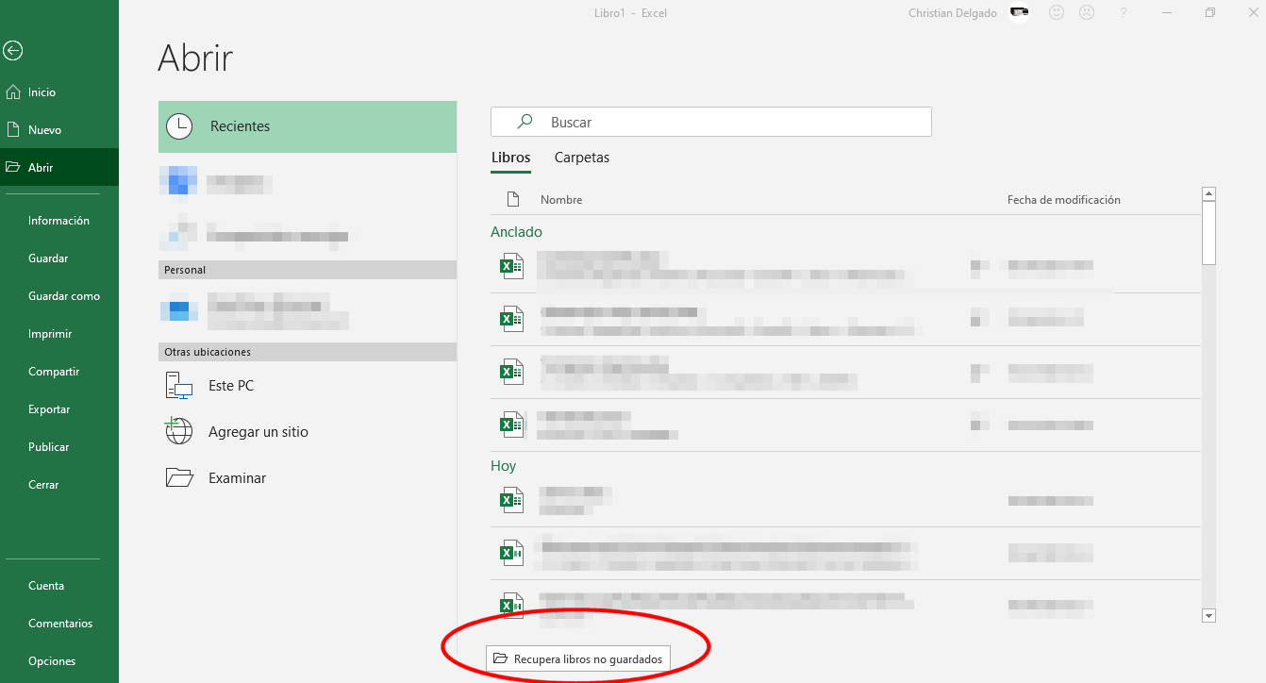Switch to the Carpetas tab
Screen dimensions: 1266x683
click(581, 158)
